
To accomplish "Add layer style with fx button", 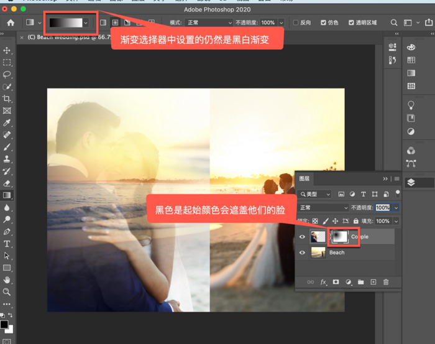I will (x=323, y=282).
